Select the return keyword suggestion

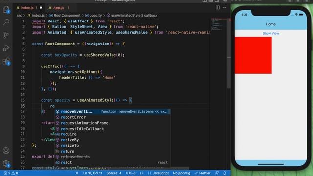[x=112, y=151]
